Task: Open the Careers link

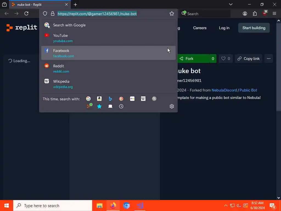Action: [x=200, y=28]
